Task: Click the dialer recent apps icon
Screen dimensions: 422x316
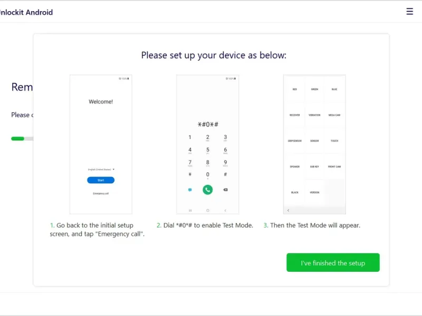Action: 190,210
